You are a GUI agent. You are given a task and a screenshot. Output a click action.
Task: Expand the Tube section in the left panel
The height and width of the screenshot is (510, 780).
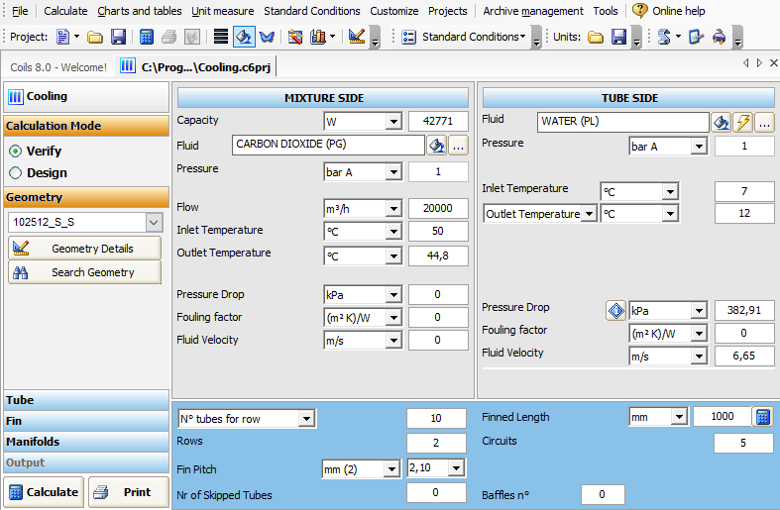point(86,400)
